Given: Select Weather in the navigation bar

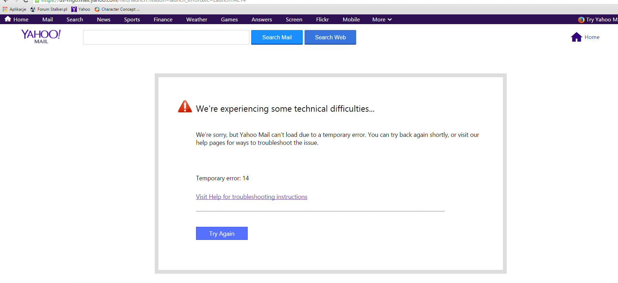Looking at the screenshot, I should point(197,19).
